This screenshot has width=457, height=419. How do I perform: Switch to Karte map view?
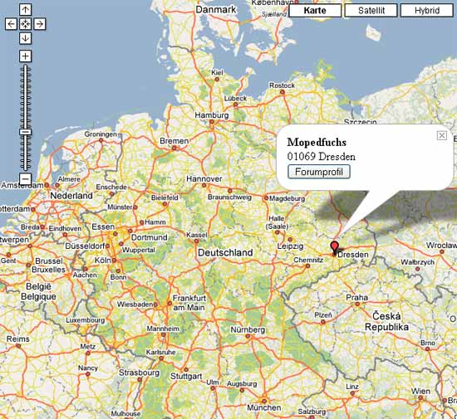[x=315, y=11]
